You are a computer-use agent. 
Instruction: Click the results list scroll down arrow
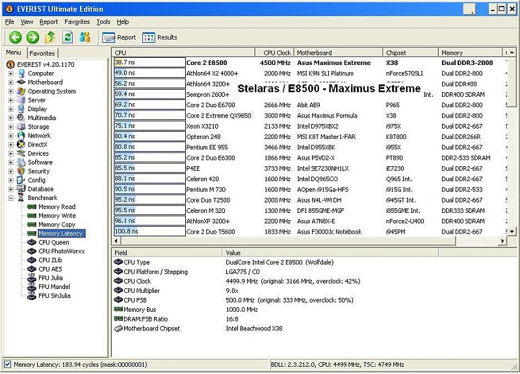pyautogui.click(x=512, y=232)
